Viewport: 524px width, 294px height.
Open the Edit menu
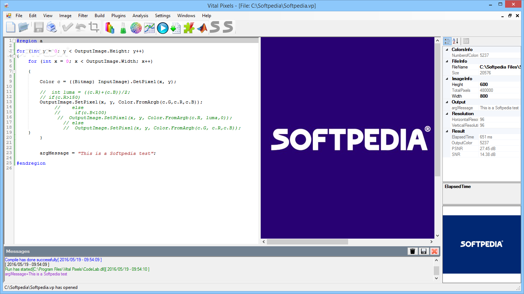pyautogui.click(x=33, y=16)
